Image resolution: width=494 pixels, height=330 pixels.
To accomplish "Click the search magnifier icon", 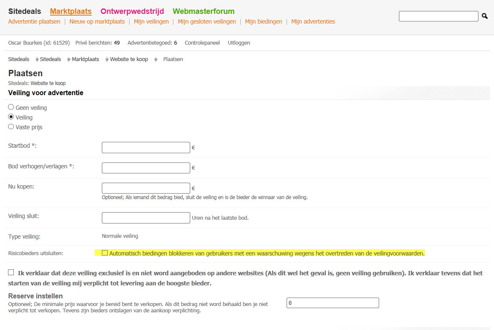I will [x=485, y=16].
